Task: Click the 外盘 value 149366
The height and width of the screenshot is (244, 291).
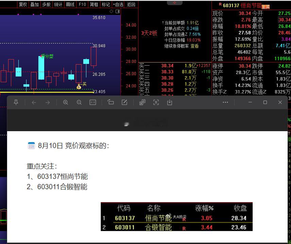Action: point(243,59)
